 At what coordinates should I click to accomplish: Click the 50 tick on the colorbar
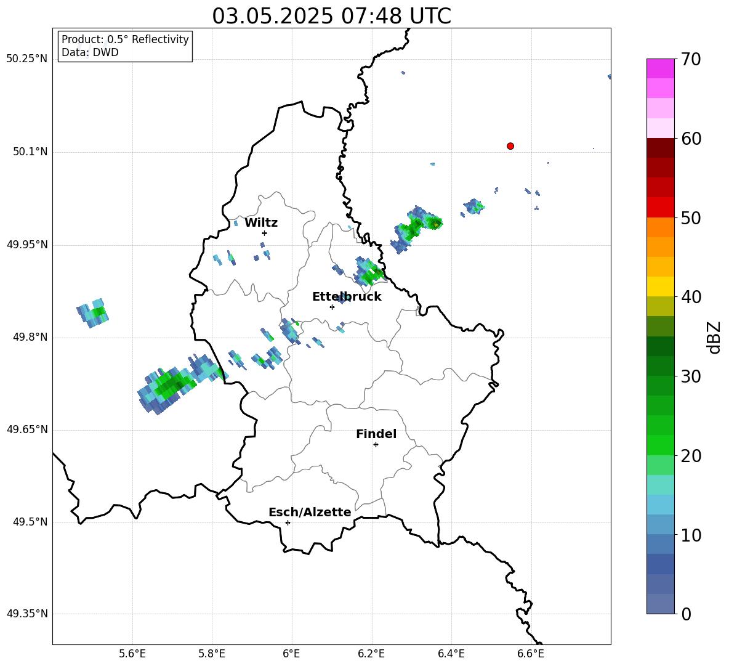(691, 217)
